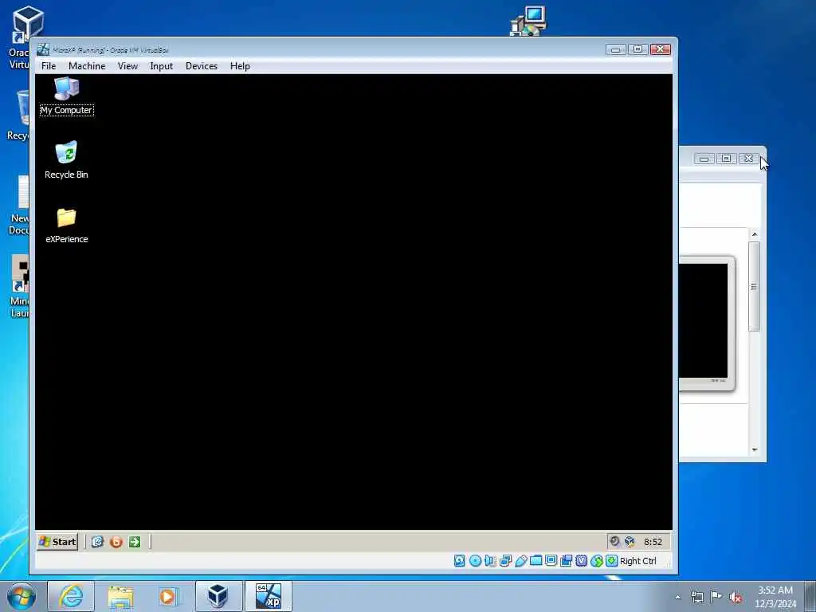Select the Minecraft Launcher desktop shortcut on host
Viewport: 816px width, 612px height.
pyautogui.click(x=19, y=286)
